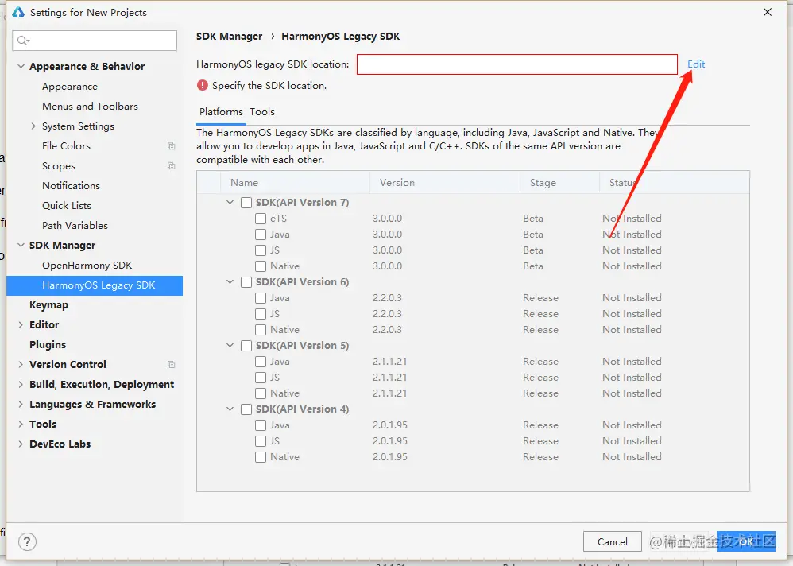The width and height of the screenshot is (793, 566).
Task: Collapse the SDK(API Version 7) group
Action: [230, 203]
